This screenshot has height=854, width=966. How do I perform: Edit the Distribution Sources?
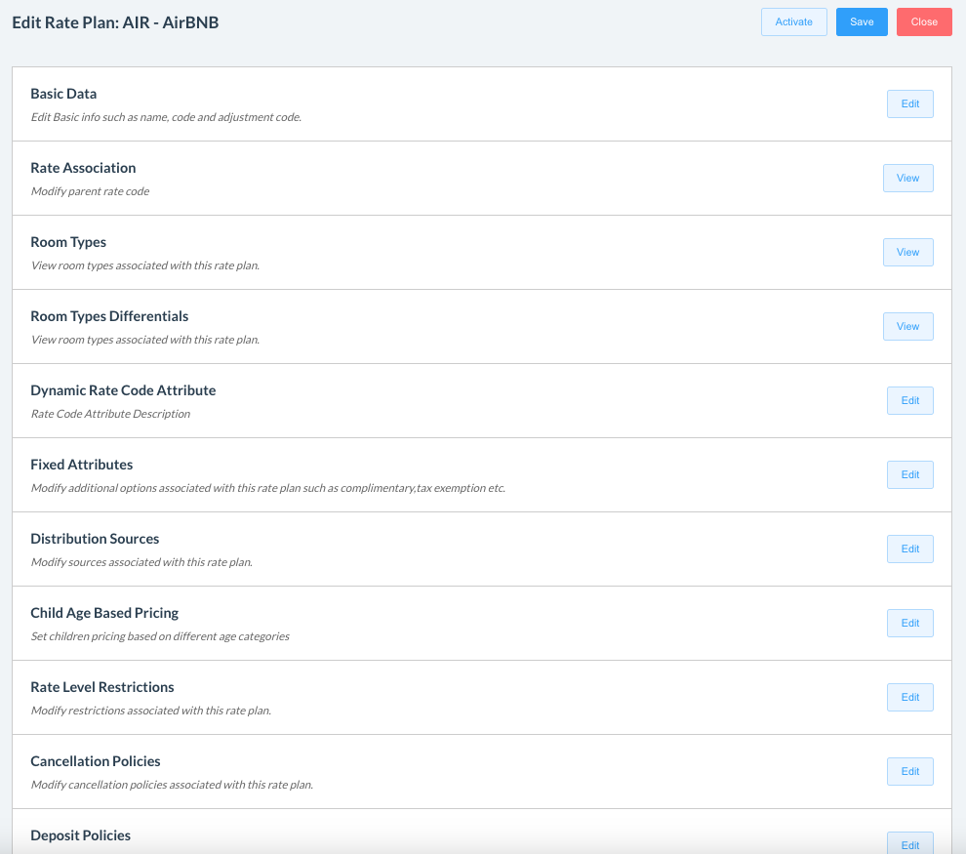click(909, 549)
